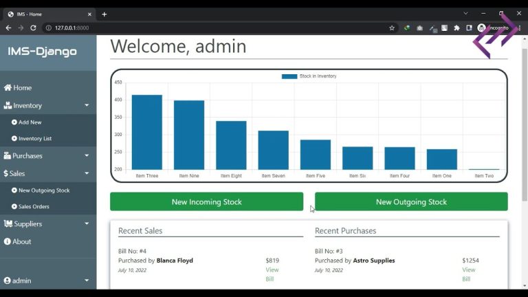Collapse the Inventory submenu arrow
The width and height of the screenshot is (528, 297).
click(87, 106)
